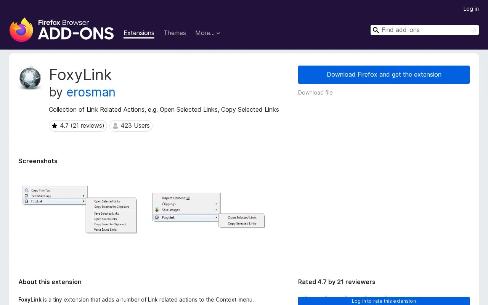Click the Download file link

click(315, 93)
